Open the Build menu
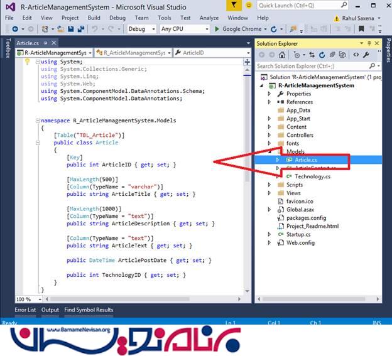 pyautogui.click(x=94, y=18)
